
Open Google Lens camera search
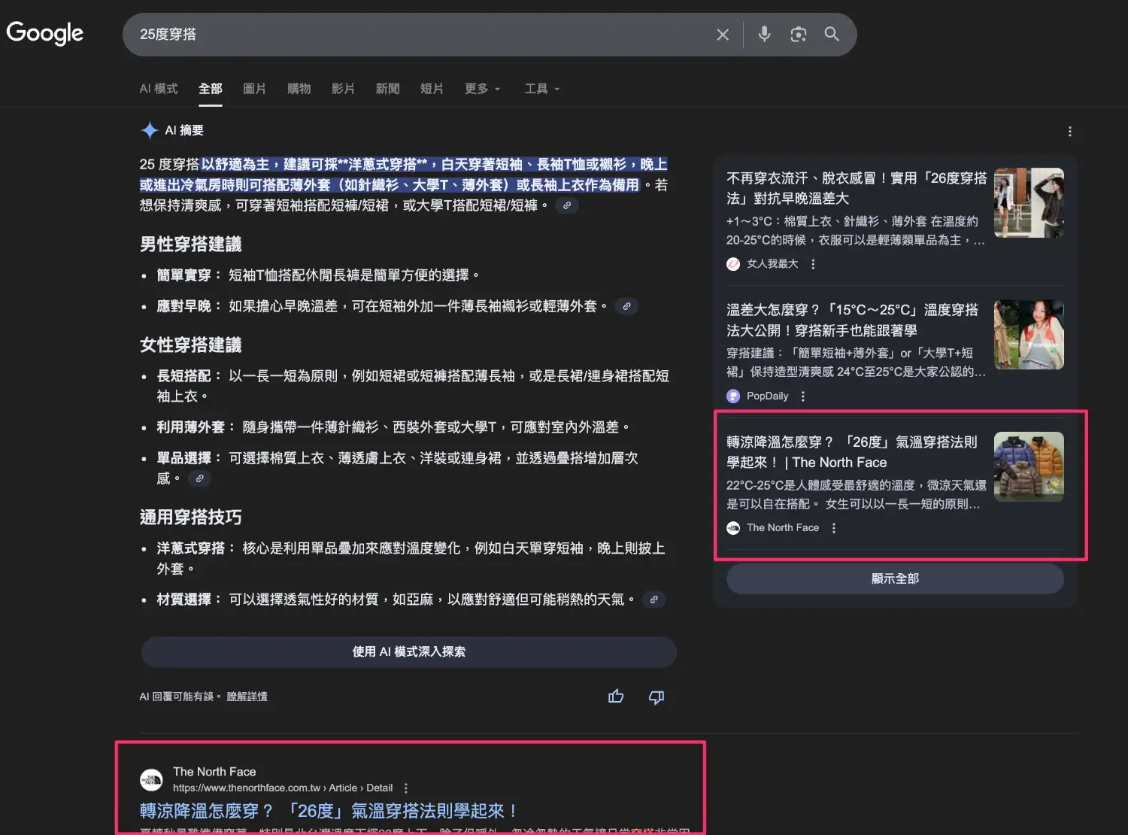(798, 34)
